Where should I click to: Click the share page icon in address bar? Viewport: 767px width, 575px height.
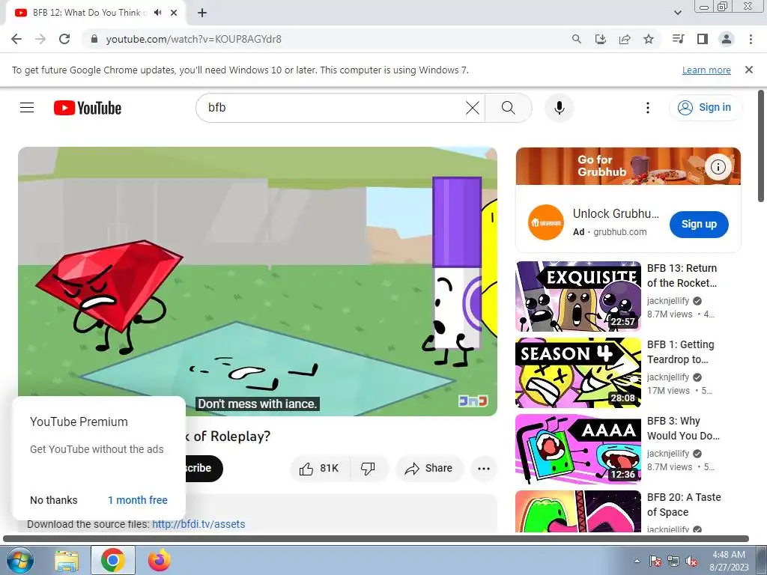coord(625,39)
